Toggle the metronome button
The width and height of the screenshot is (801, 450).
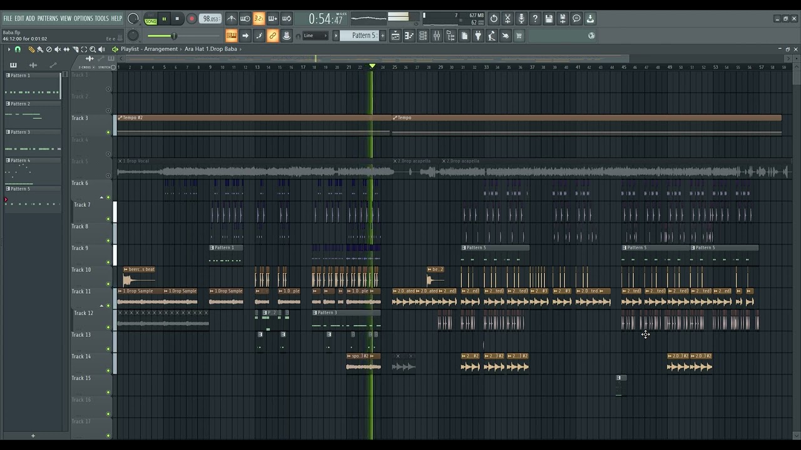[231, 19]
